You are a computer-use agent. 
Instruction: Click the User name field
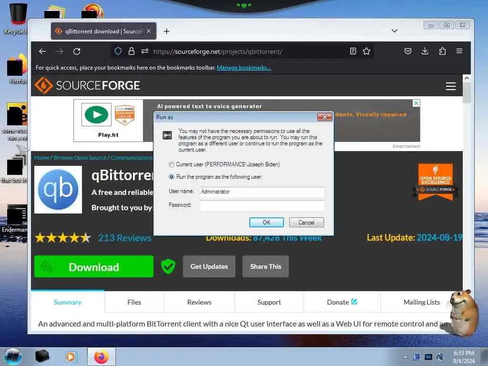pos(262,192)
